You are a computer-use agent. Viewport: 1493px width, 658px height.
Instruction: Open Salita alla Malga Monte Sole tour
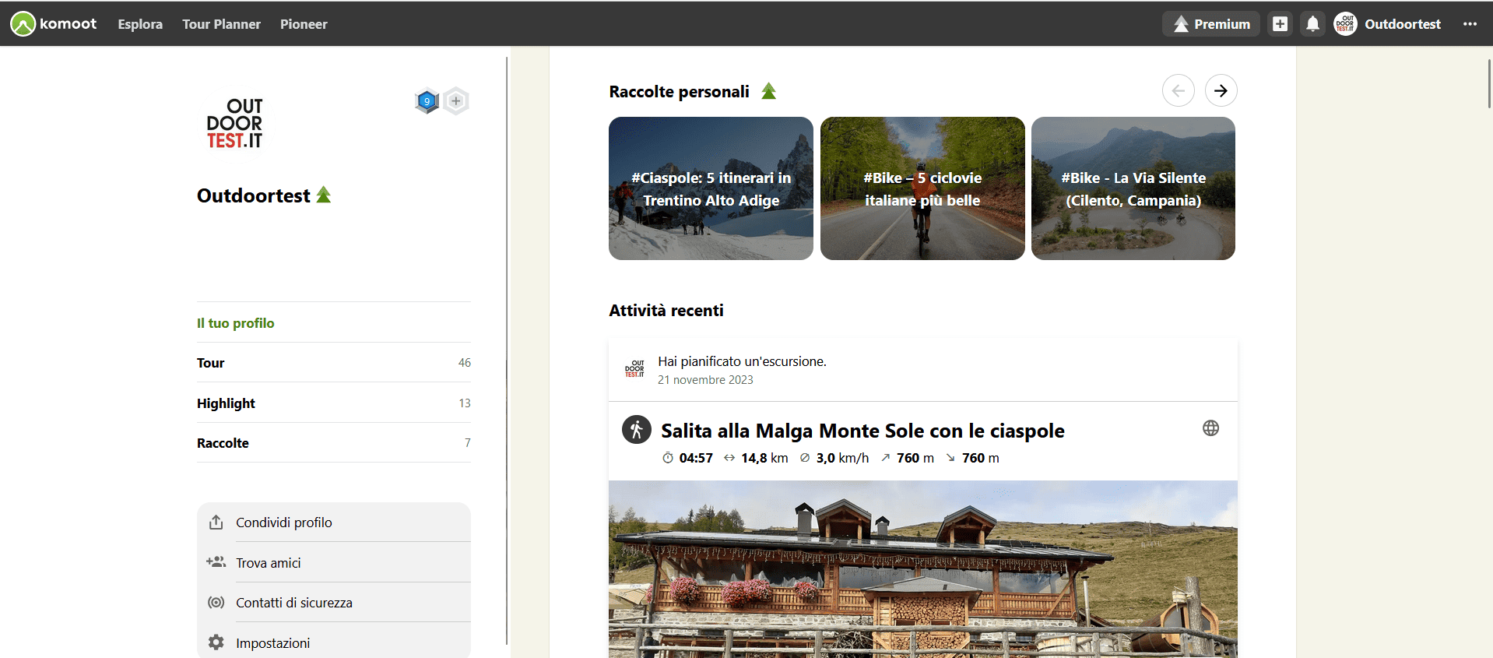[862, 431]
